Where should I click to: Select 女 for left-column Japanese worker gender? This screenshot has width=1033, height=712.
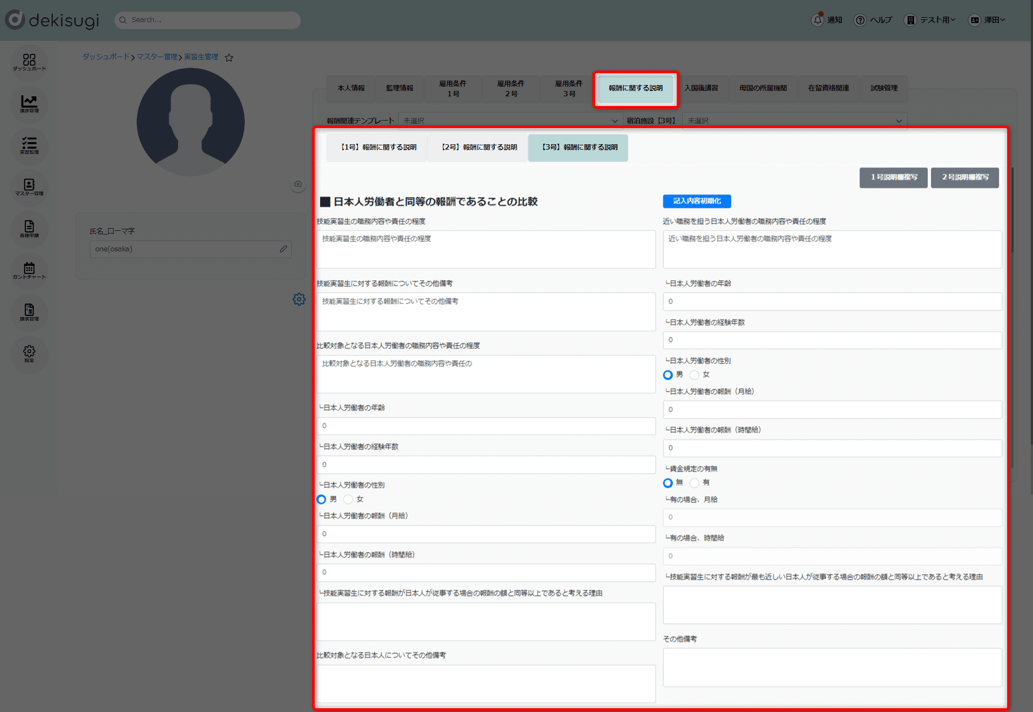pyautogui.click(x=349, y=499)
